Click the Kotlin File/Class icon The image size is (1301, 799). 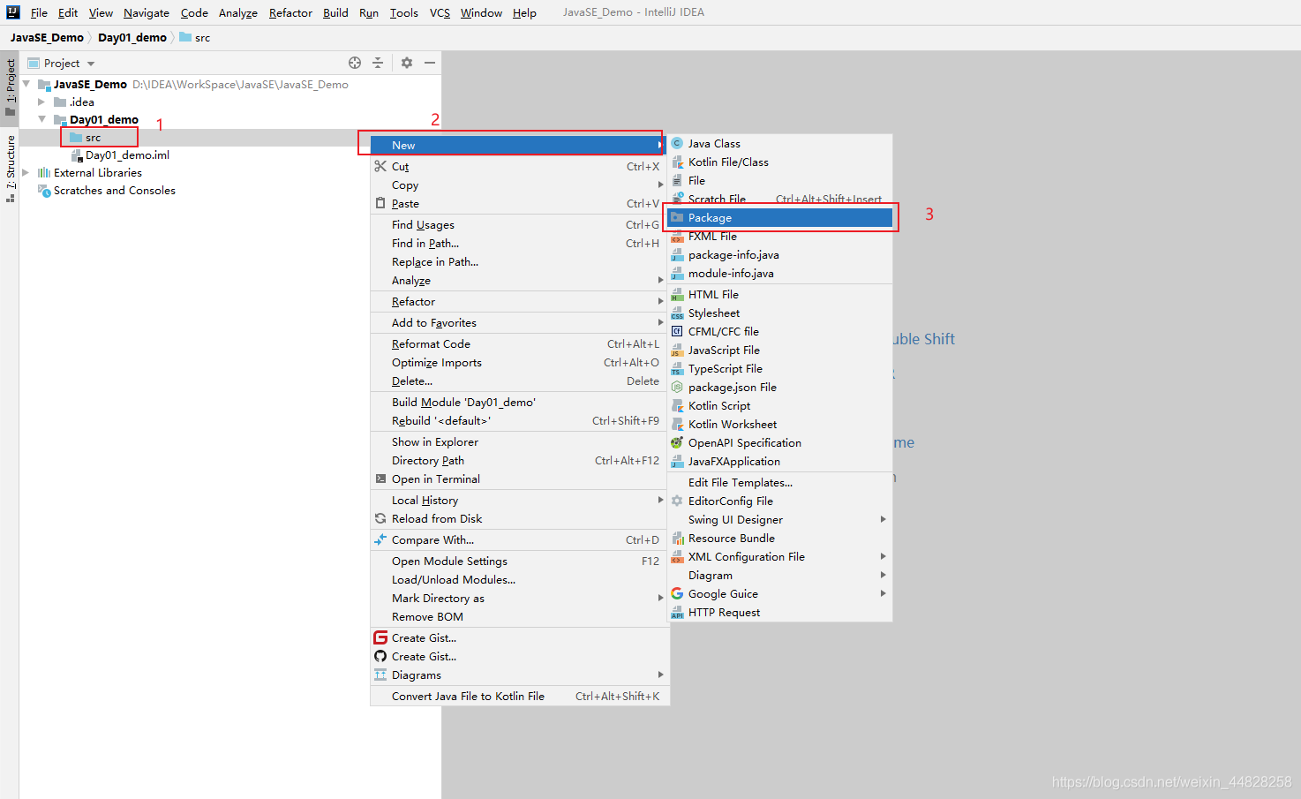[677, 162]
